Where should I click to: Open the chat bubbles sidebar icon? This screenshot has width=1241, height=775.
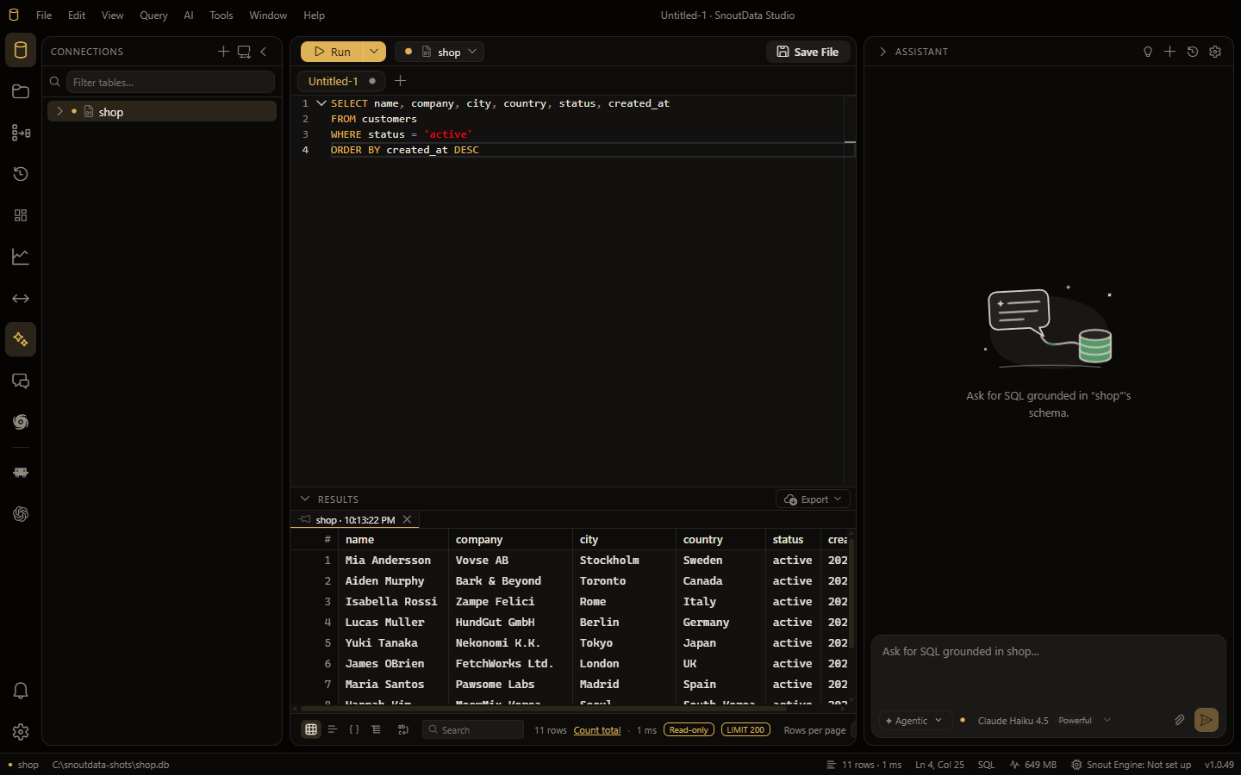[21, 381]
